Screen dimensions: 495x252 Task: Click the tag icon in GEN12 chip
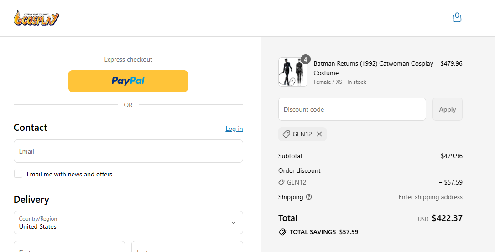pos(286,134)
